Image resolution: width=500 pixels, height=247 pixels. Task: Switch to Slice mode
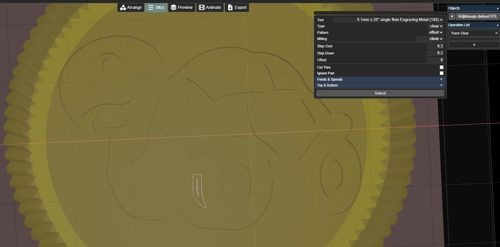[x=156, y=7]
